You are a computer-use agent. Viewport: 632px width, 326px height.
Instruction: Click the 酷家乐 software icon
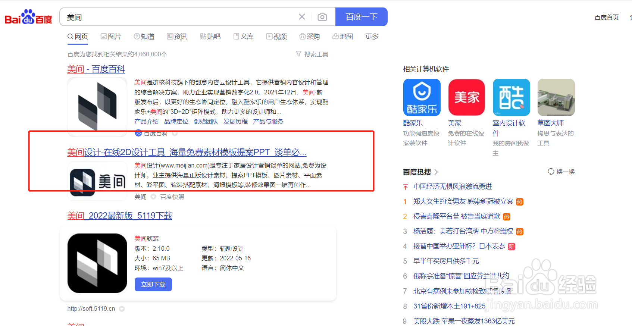(x=422, y=97)
